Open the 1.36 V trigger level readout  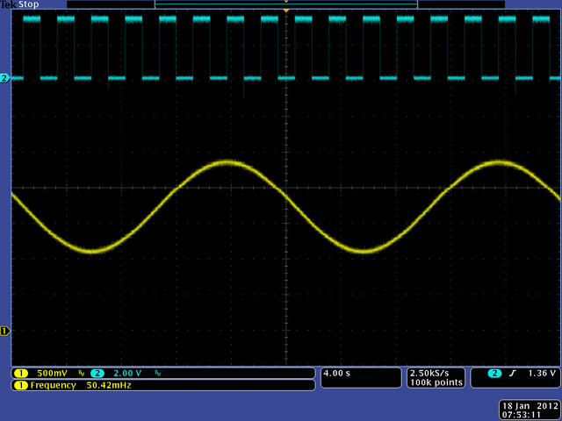pos(541,374)
